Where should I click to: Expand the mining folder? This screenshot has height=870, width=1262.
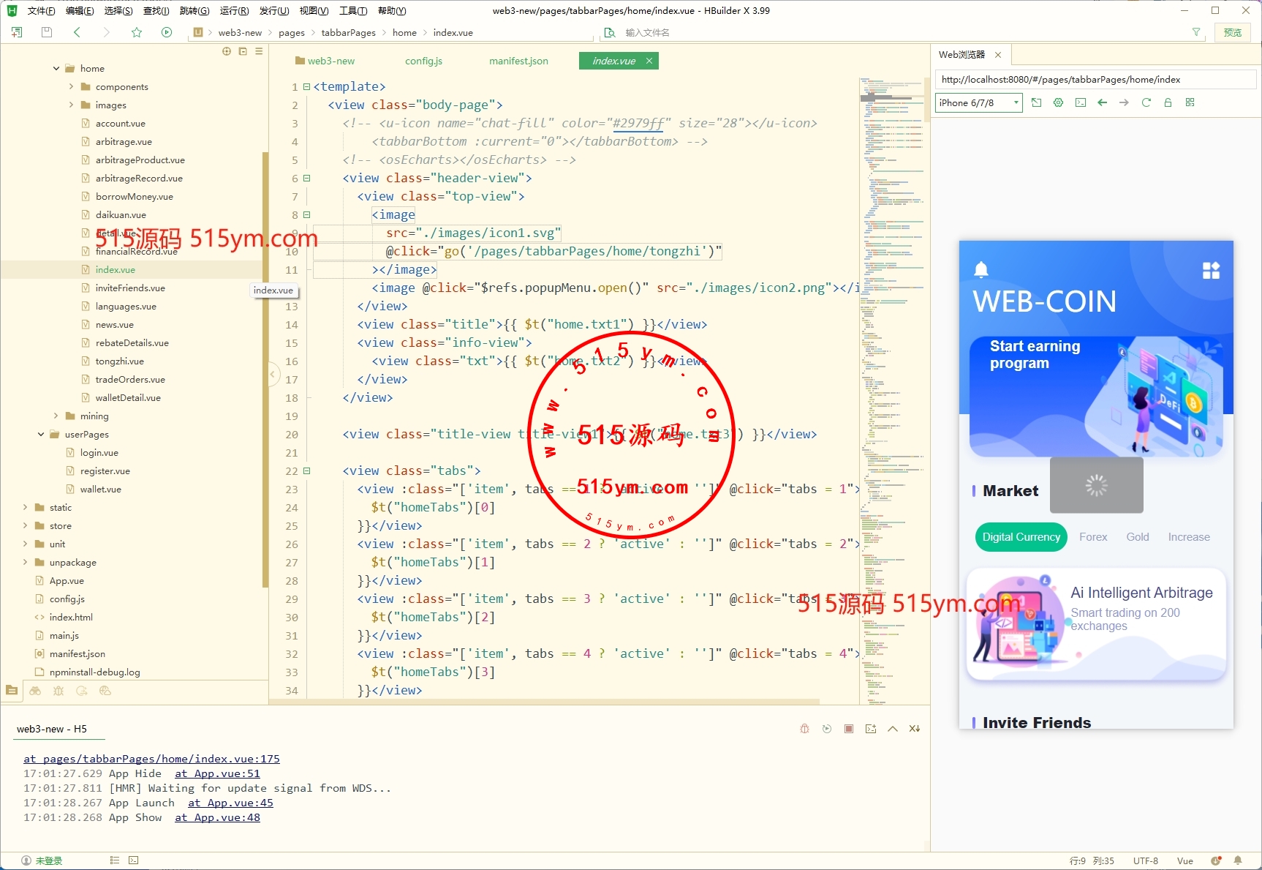pyautogui.click(x=56, y=416)
